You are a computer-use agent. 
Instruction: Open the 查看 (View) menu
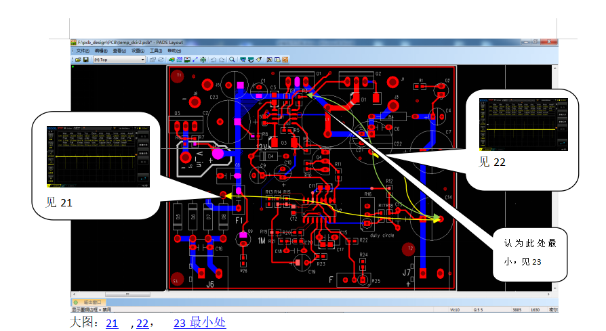119,51
